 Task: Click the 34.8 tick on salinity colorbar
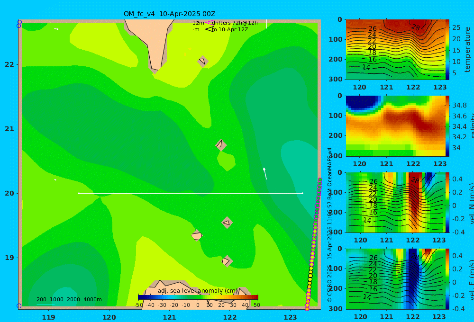click(x=459, y=105)
